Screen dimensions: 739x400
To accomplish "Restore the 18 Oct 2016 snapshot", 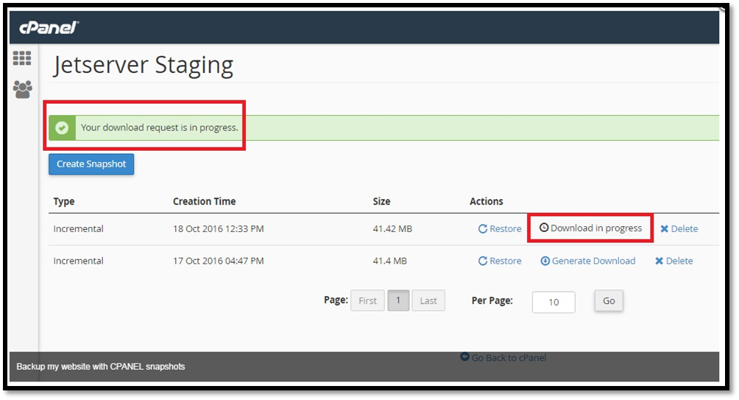I will pos(500,229).
